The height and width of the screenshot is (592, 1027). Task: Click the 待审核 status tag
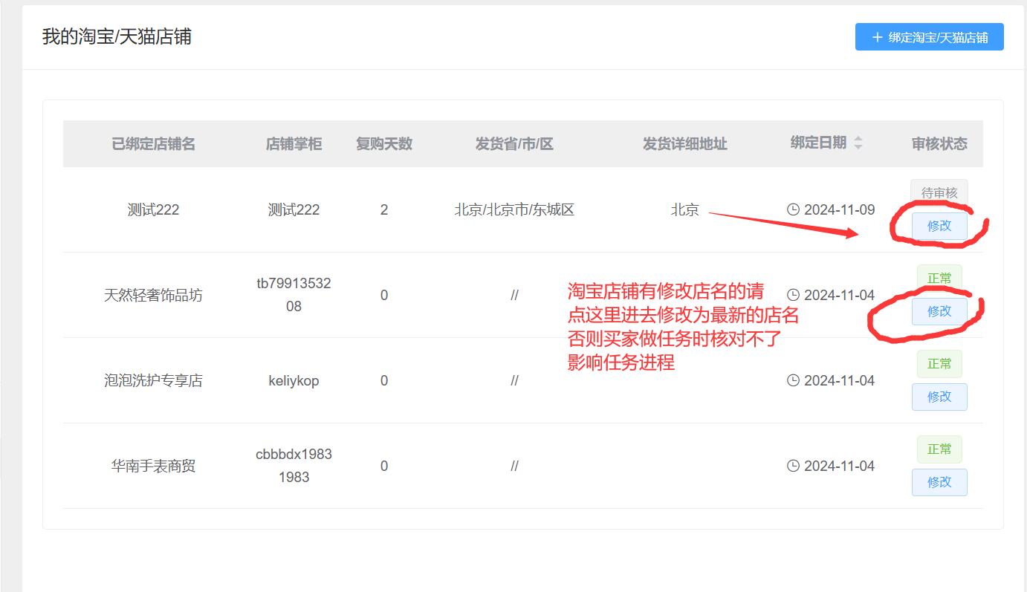pyautogui.click(x=939, y=192)
